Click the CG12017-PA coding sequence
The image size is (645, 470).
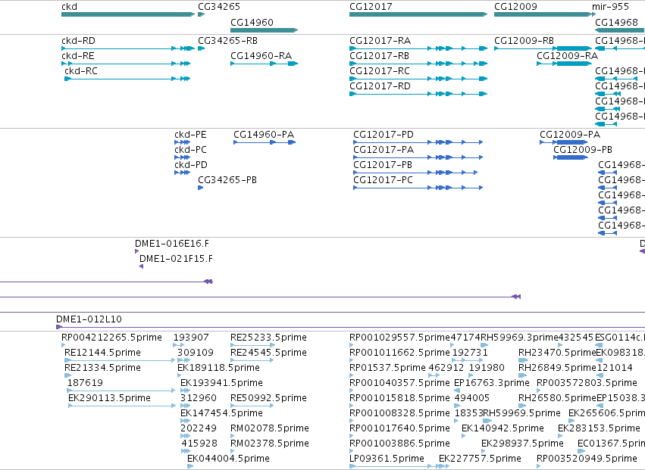tap(384, 150)
